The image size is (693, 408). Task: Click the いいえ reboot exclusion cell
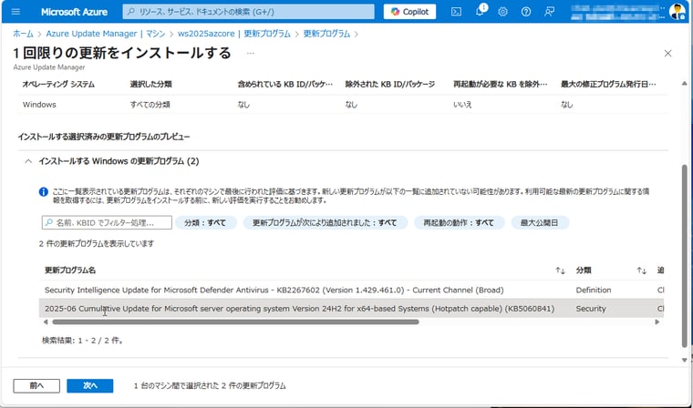tap(462, 105)
